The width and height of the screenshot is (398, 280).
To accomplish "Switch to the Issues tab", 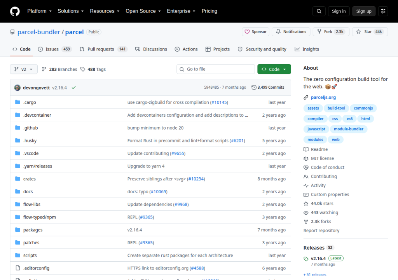I will click(54, 49).
